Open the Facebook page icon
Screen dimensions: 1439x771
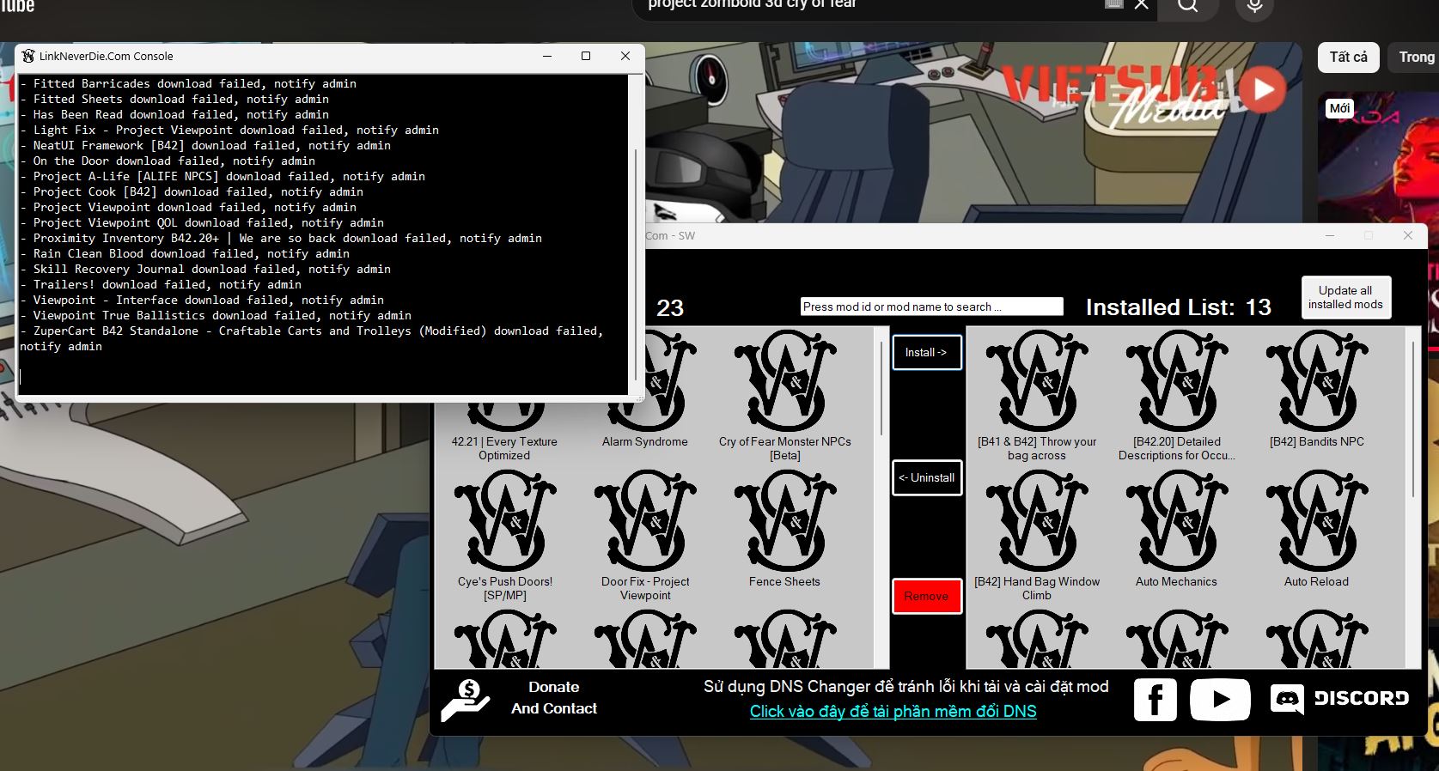[1155, 699]
